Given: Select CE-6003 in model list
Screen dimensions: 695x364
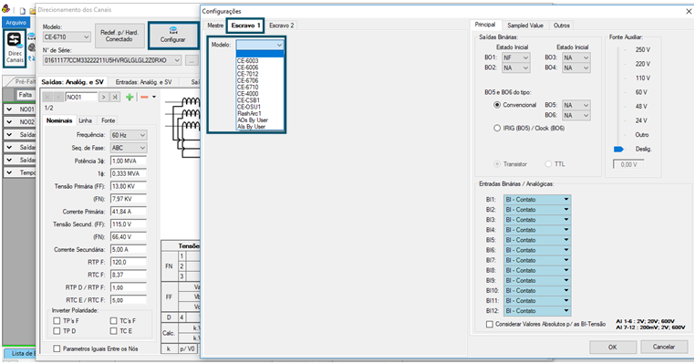Looking at the screenshot, I should 260,61.
